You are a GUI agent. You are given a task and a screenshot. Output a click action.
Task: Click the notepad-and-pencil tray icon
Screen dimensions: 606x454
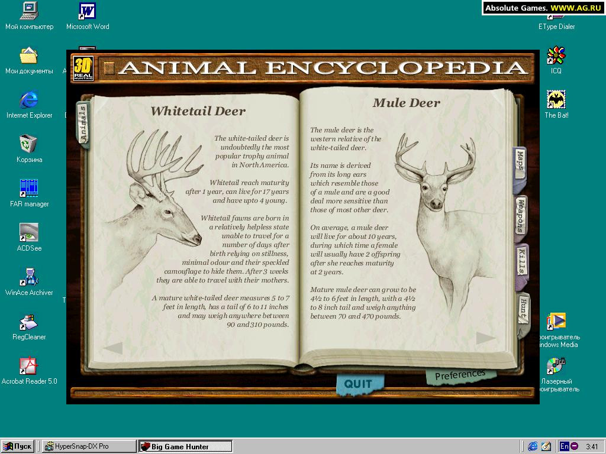pyautogui.click(x=546, y=446)
